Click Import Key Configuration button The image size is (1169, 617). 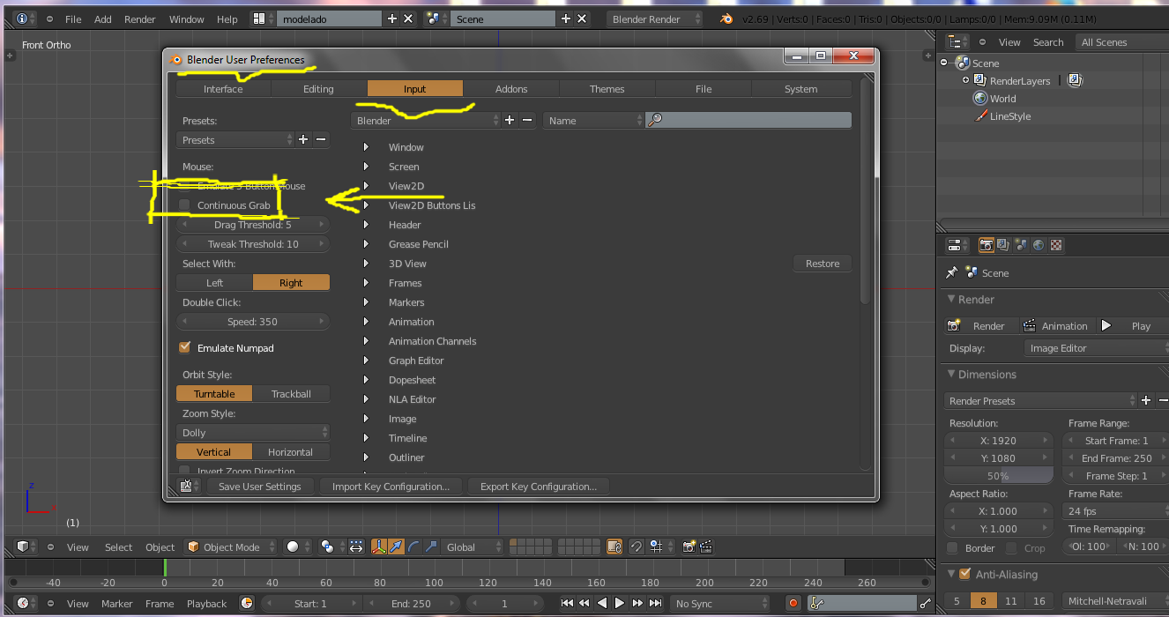tap(391, 487)
